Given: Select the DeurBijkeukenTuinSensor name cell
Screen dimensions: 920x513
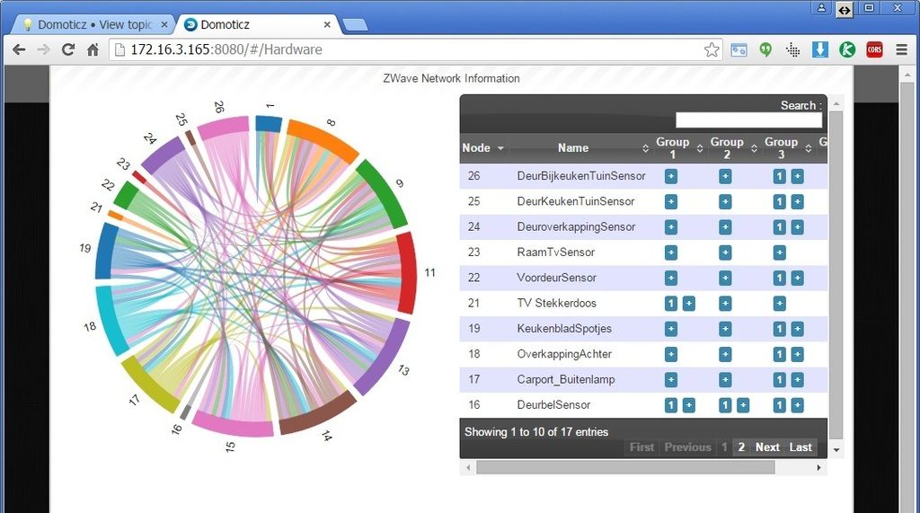Looking at the screenshot, I should point(581,176).
